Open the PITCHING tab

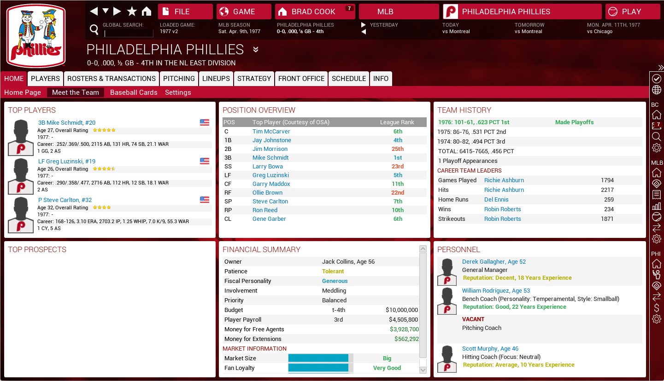[179, 79]
